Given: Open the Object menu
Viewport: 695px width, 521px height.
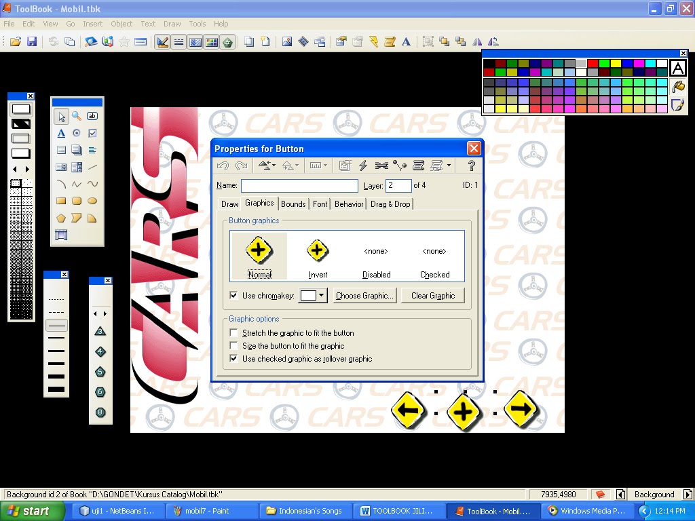Looking at the screenshot, I should pos(121,24).
